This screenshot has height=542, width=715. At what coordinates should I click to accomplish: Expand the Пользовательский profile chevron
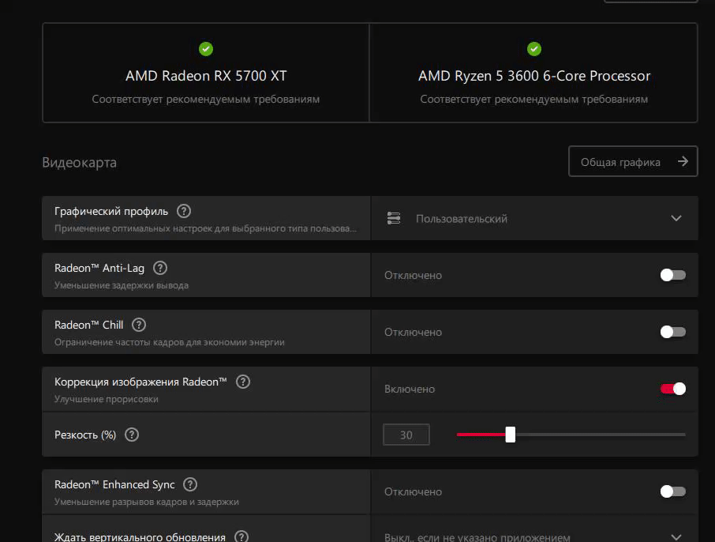click(676, 218)
